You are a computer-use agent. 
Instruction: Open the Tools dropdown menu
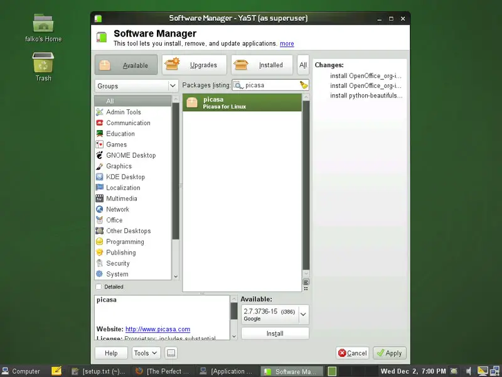(146, 353)
